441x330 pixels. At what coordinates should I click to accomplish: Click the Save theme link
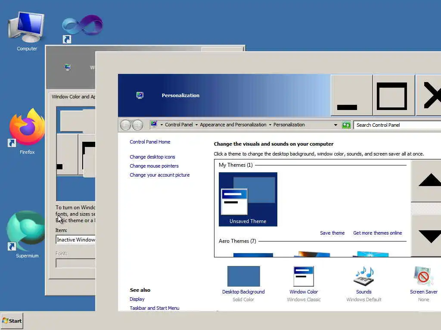(x=332, y=233)
